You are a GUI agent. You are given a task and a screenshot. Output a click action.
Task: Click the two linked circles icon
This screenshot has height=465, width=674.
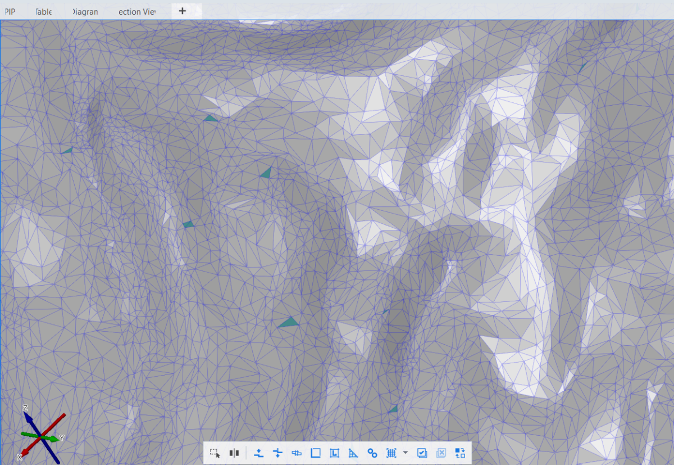pos(372,453)
